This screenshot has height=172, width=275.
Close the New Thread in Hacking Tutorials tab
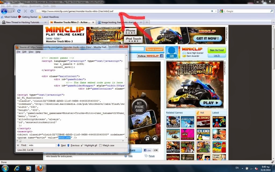[45, 22]
